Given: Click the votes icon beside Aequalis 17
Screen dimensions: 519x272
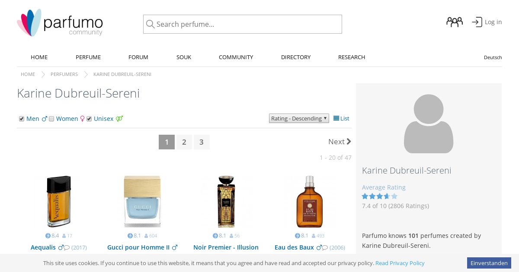Looking at the screenshot, I should tap(64, 236).
